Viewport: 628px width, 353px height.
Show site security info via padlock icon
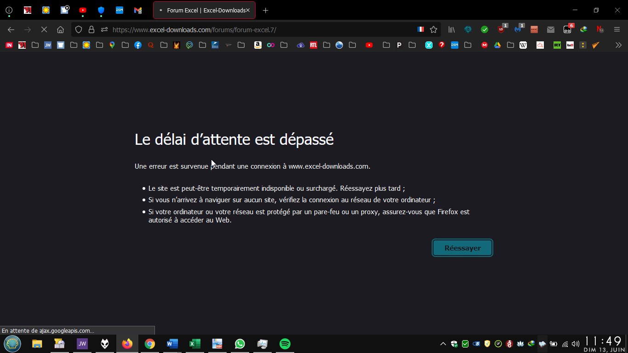click(91, 29)
